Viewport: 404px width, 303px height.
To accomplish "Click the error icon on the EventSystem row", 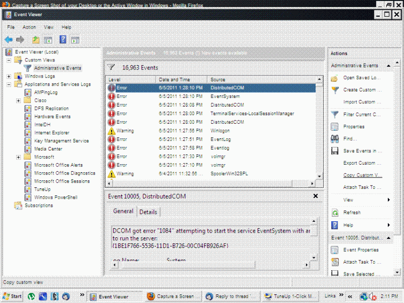I will [x=112, y=96].
